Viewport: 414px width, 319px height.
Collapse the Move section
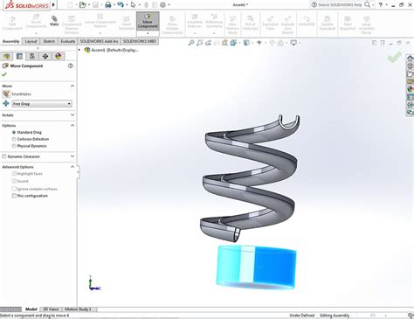click(72, 86)
